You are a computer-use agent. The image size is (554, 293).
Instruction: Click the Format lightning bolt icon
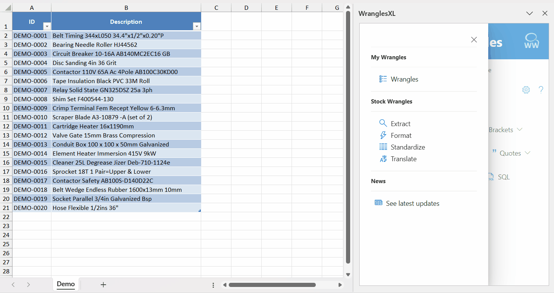point(383,135)
